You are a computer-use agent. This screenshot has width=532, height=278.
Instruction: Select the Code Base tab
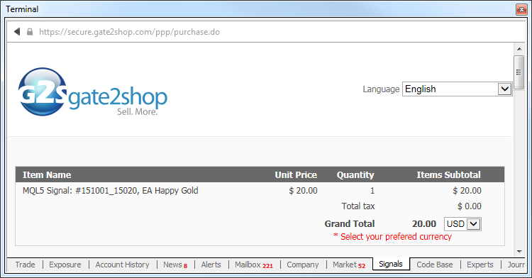(435, 265)
